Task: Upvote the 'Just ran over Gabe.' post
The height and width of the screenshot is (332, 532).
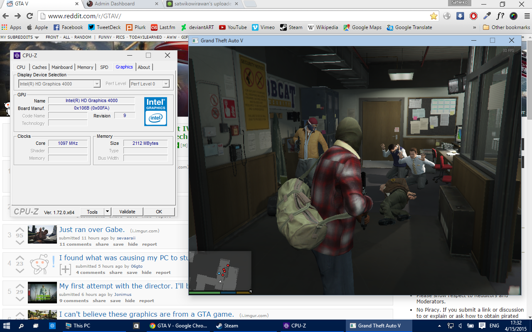Action: click(x=20, y=229)
